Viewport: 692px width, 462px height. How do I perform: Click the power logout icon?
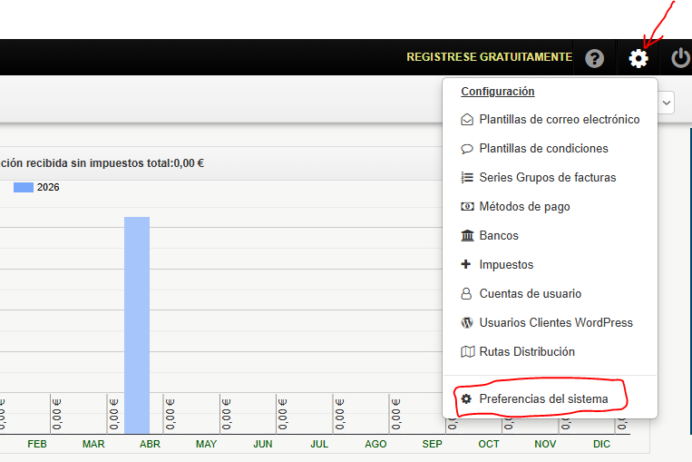(681, 58)
